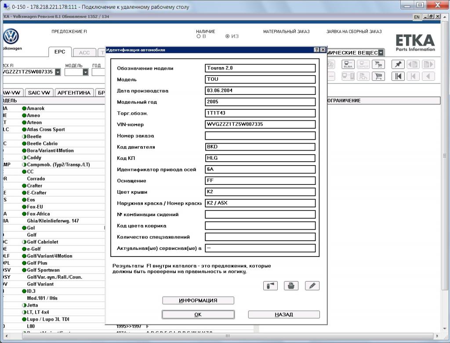Select the Fox-Africa model row
Image resolution: width=450 pixels, height=343 pixels.
54,213
